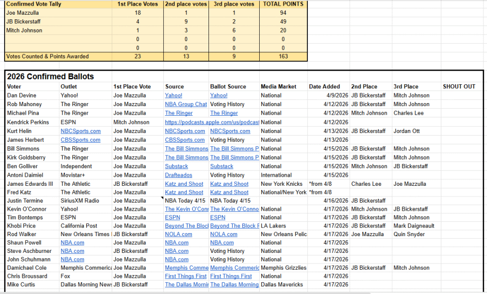Select JB Bickerstaff's total points cell 49
Viewport: 487px width, 294px height.
click(283, 21)
